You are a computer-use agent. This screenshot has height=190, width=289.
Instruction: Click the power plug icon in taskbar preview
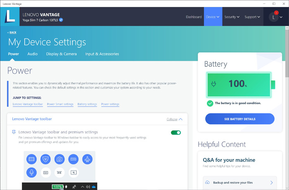pyautogui.click(x=66, y=187)
